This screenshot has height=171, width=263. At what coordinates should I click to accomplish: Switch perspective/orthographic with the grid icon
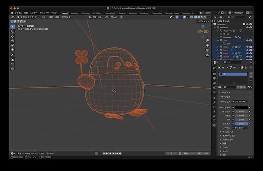coord(207,55)
